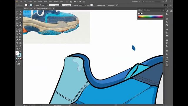Click the Opacity label link
This screenshot has width=188, height=106.
tap(76, 5)
